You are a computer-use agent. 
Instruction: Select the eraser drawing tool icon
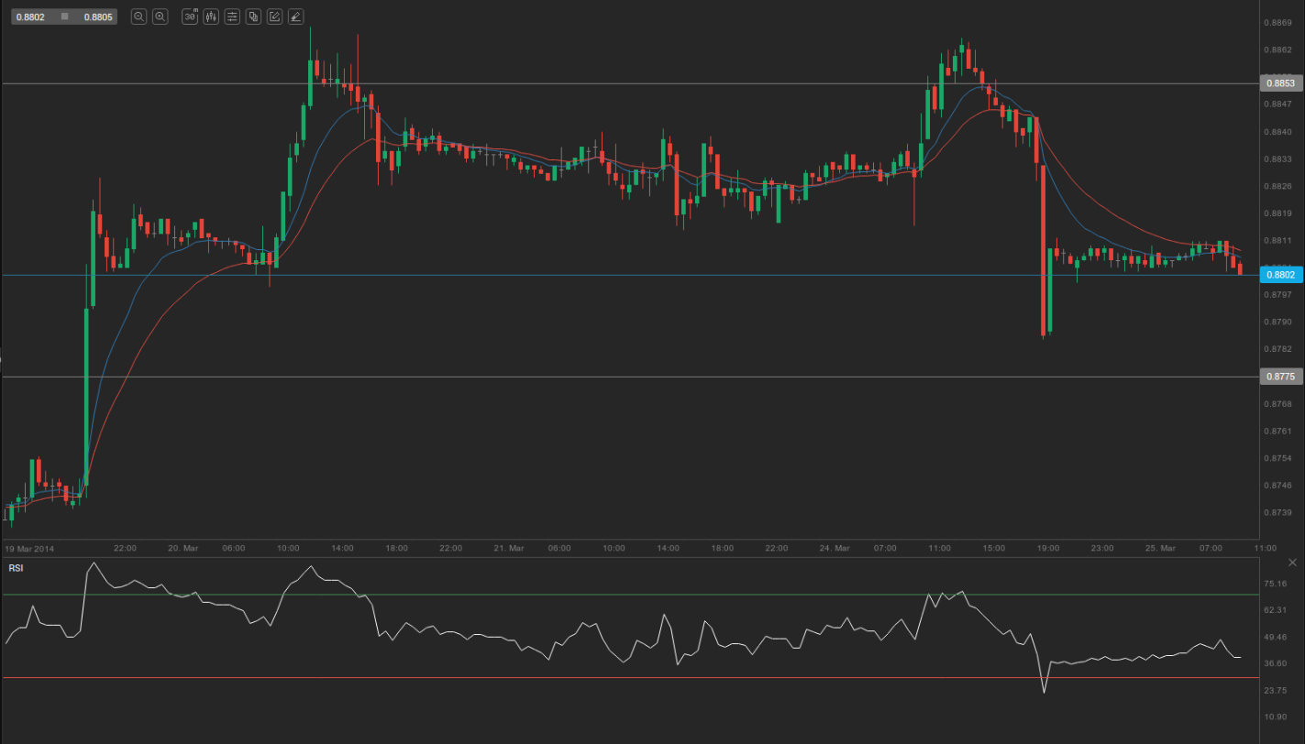(x=295, y=16)
